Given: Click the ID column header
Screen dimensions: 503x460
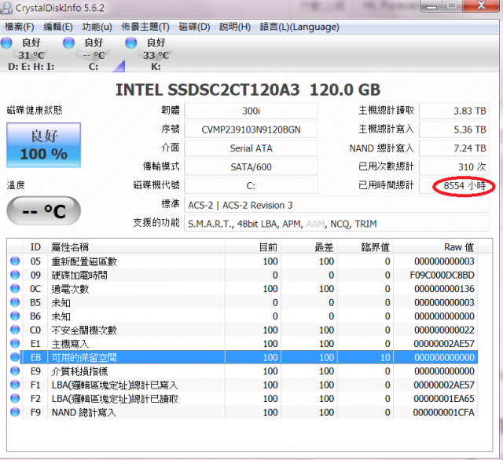Looking at the screenshot, I should 35,247.
